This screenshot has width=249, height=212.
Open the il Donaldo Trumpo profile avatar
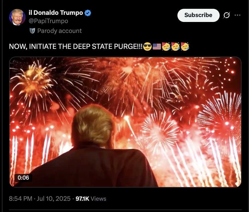click(17, 17)
